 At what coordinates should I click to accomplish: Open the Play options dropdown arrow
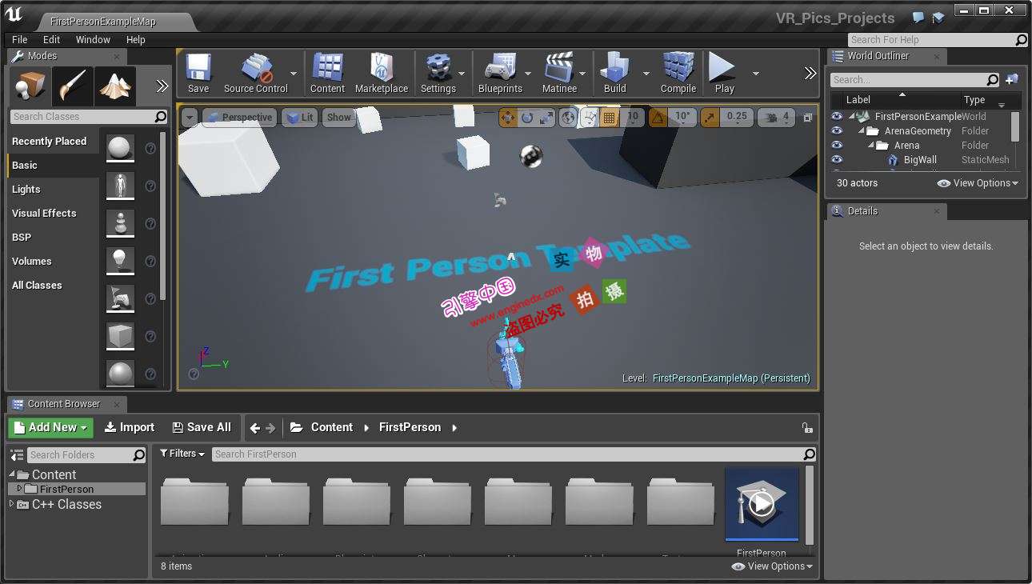pyautogui.click(x=755, y=74)
